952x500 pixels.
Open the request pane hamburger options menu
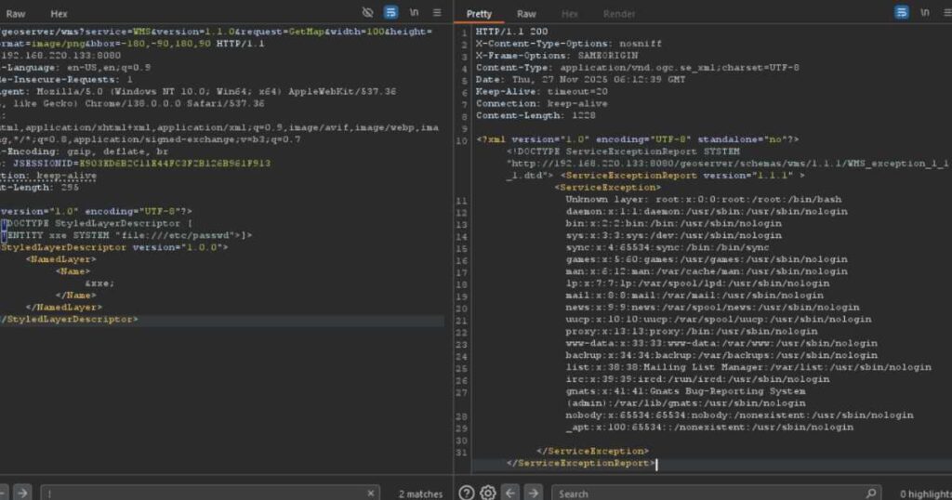coord(437,13)
